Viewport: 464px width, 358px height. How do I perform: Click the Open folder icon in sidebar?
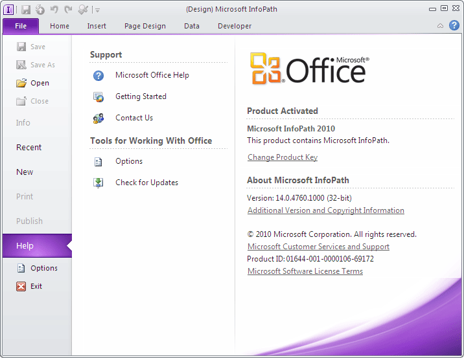pyautogui.click(x=21, y=83)
